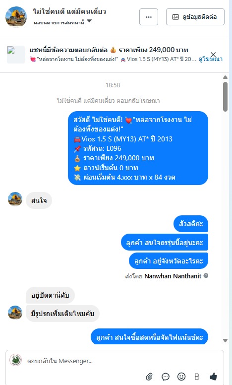Click the ad thumbnail in banner

[x=16, y=55]
